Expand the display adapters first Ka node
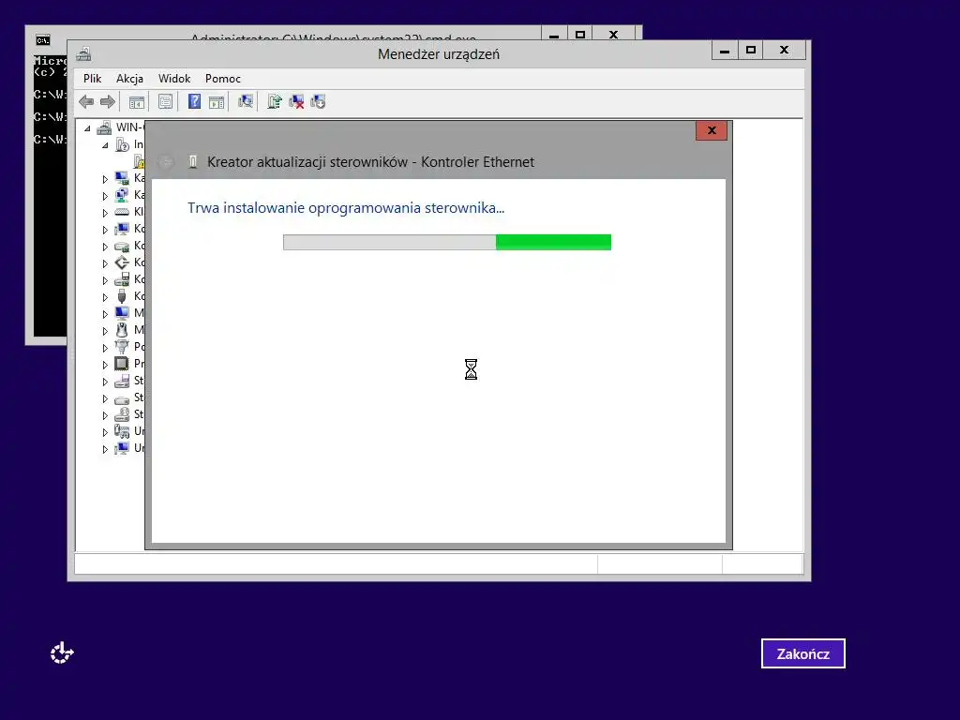The width and height of the screenshot is (960, 720). [105, 179]
